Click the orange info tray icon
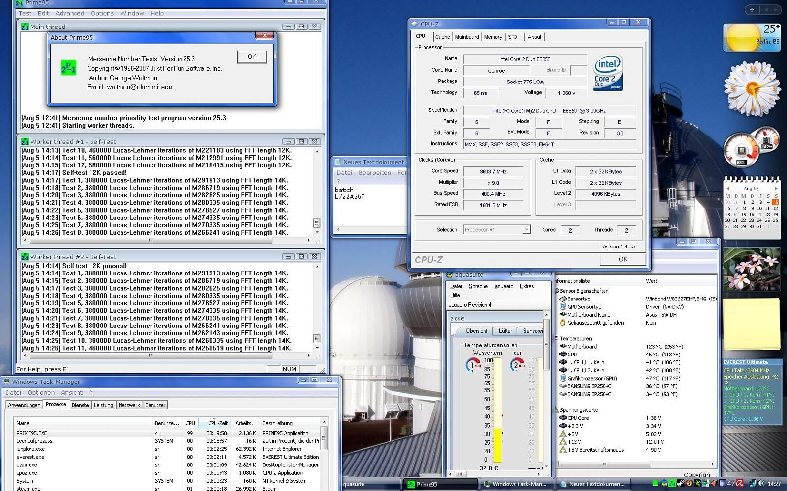Viewport: 787px width, 491px height. [689, 483]
